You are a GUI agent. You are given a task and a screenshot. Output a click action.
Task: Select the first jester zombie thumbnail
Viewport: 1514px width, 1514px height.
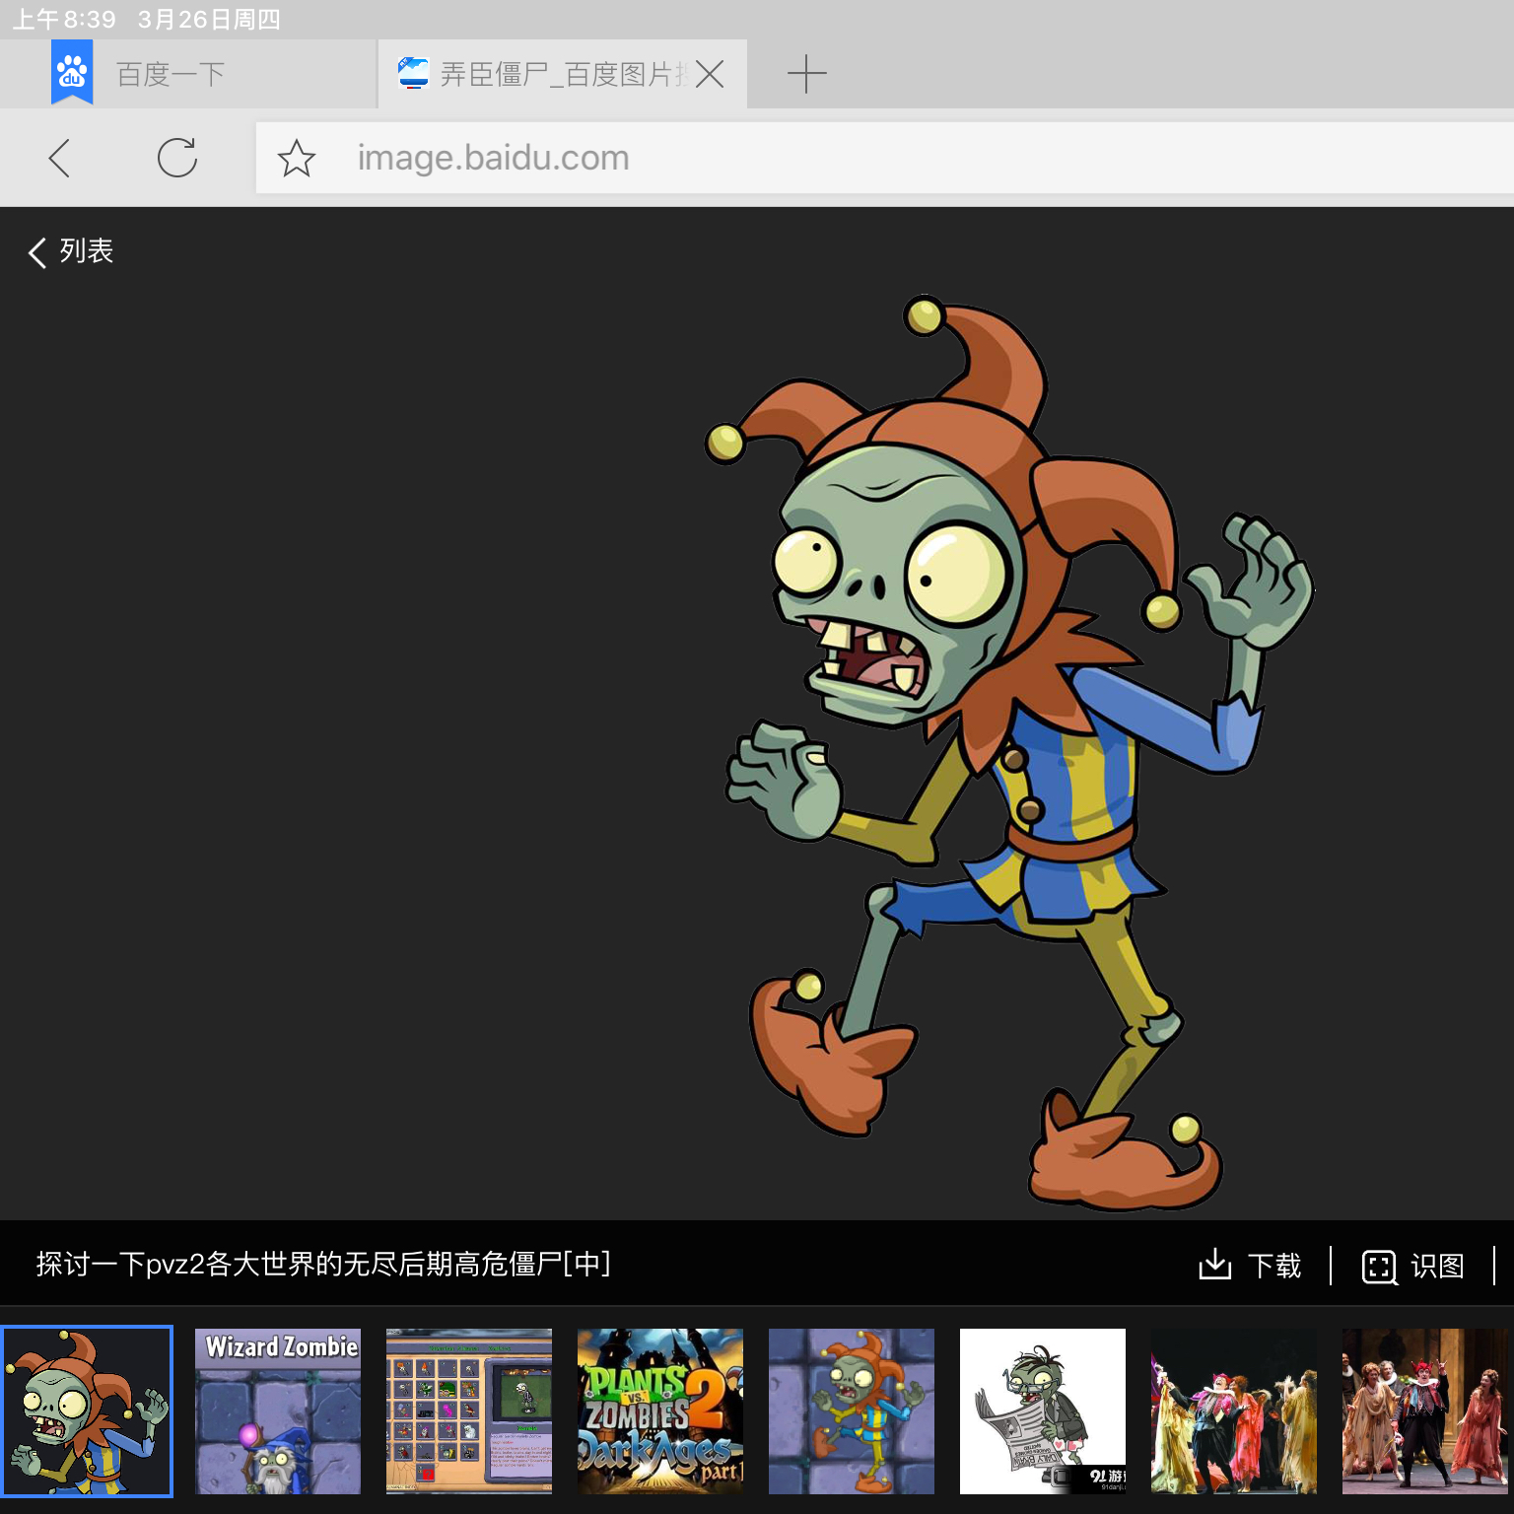[x=87, y=1411]
